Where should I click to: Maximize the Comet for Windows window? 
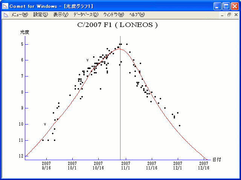click(226, 6)
